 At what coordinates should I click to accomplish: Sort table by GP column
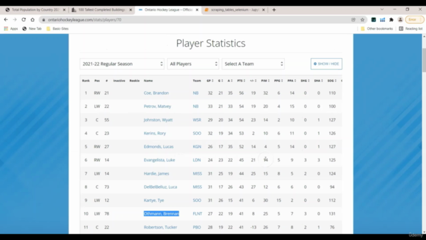tap(210, 81)
